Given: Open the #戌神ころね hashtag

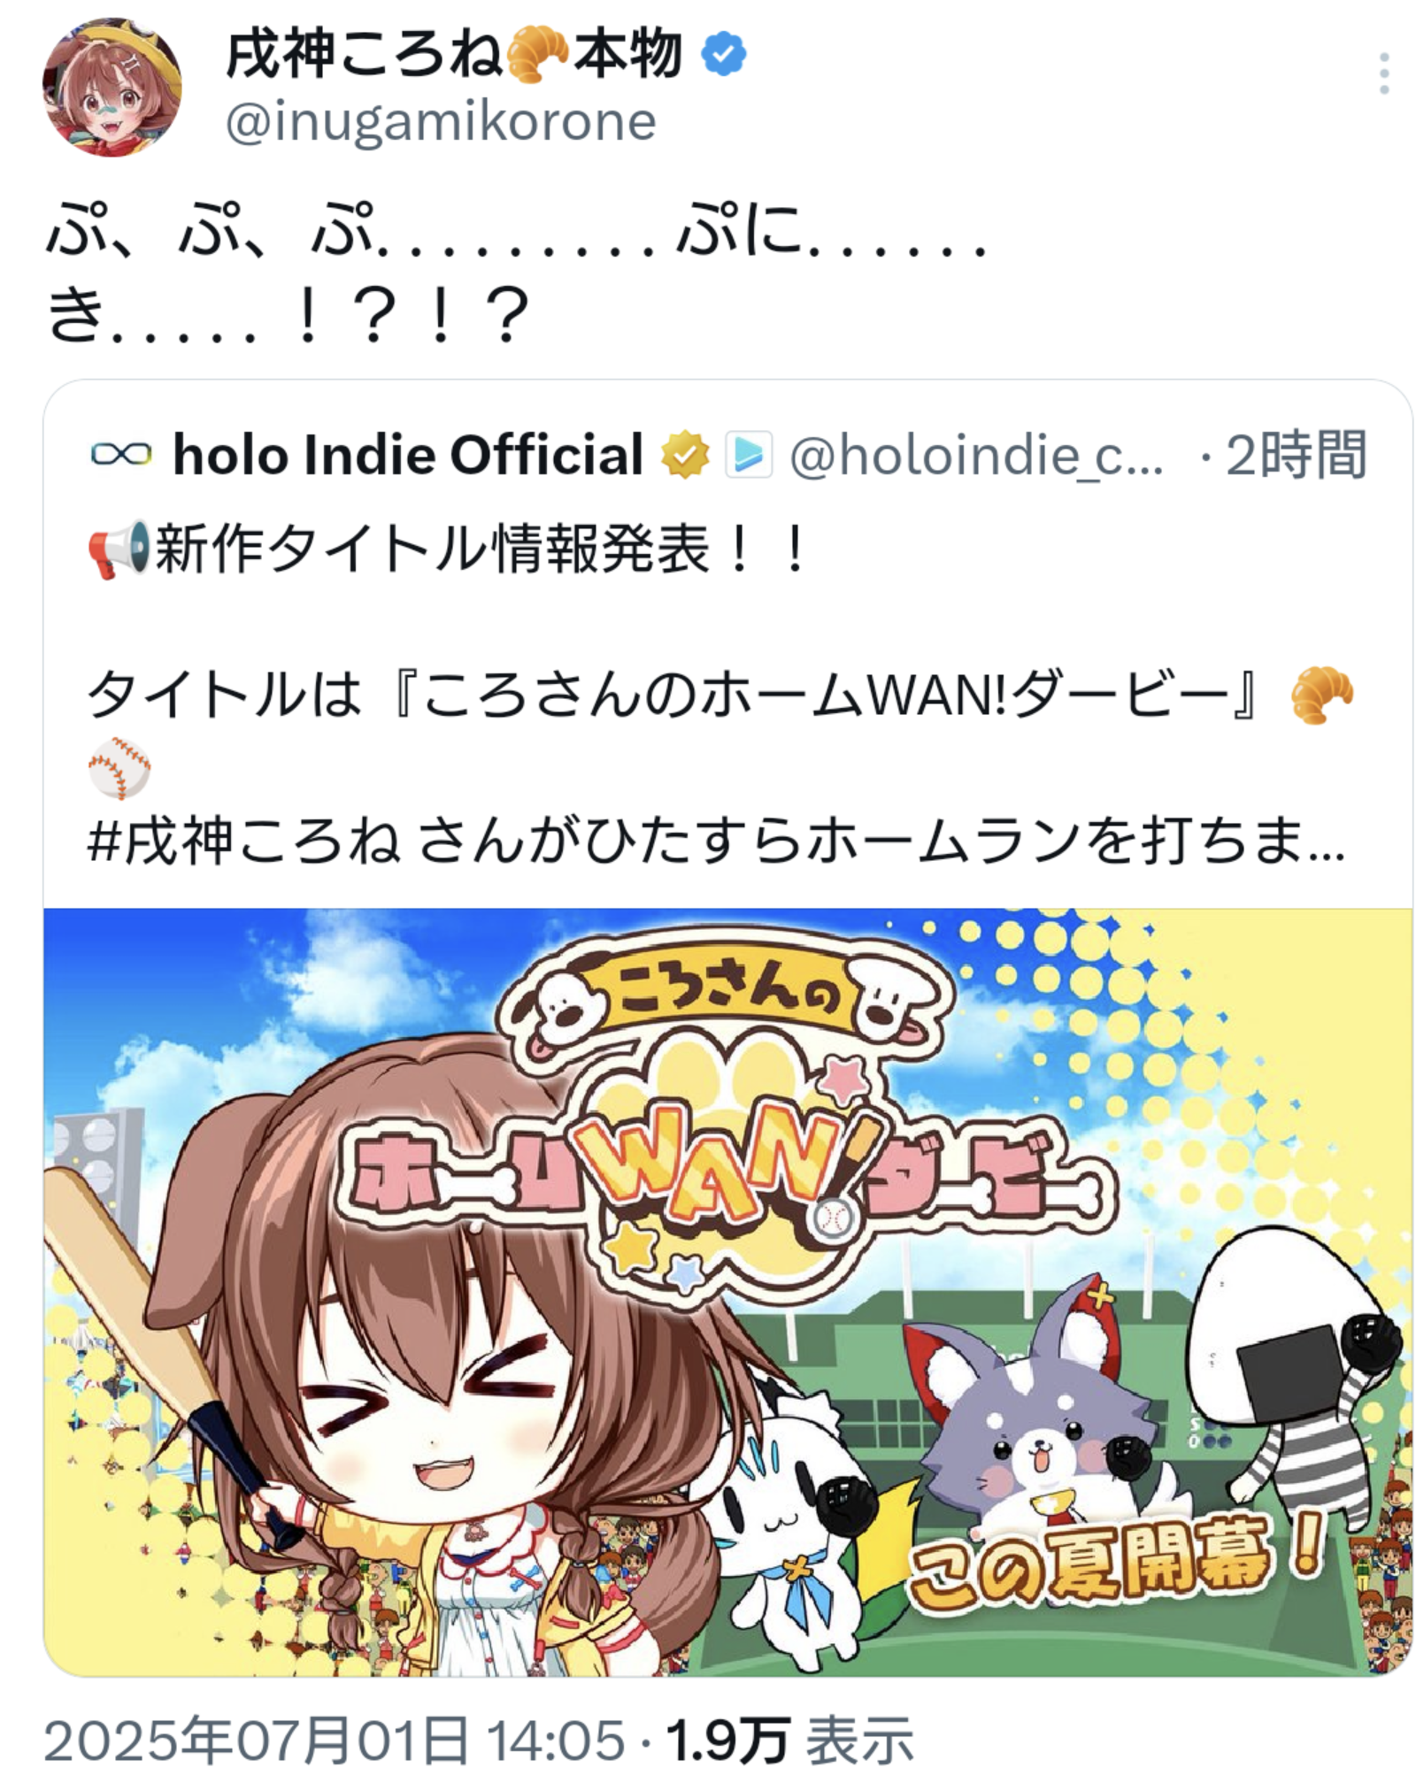Looking at the screenshot, I should tap(243, 841).
